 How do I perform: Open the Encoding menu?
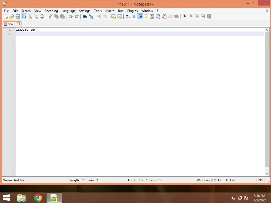coord(51,11)
